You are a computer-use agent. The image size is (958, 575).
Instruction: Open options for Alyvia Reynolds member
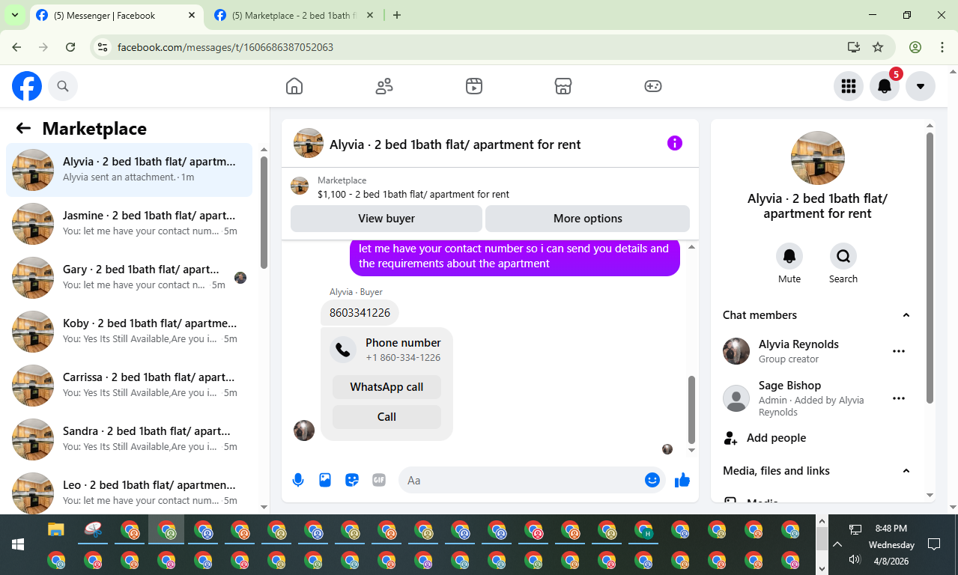point(899,351)
